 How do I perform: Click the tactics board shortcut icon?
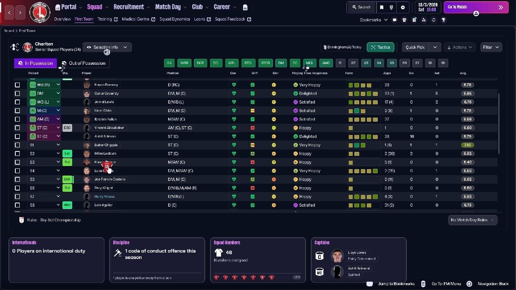pos(414,20)
